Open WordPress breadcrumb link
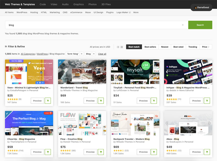This screenshot has height=161, width=217. [42, 54]
